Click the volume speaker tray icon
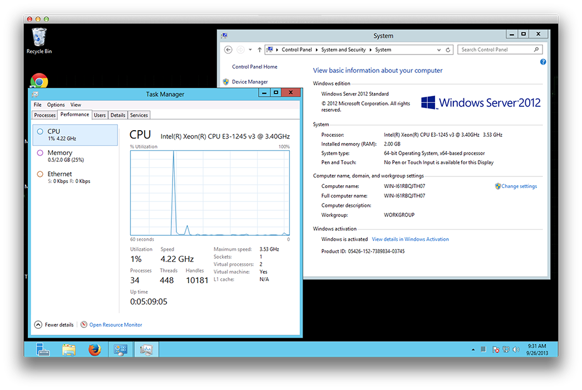The width and height of the screenshot is (582, 390). 516,349
